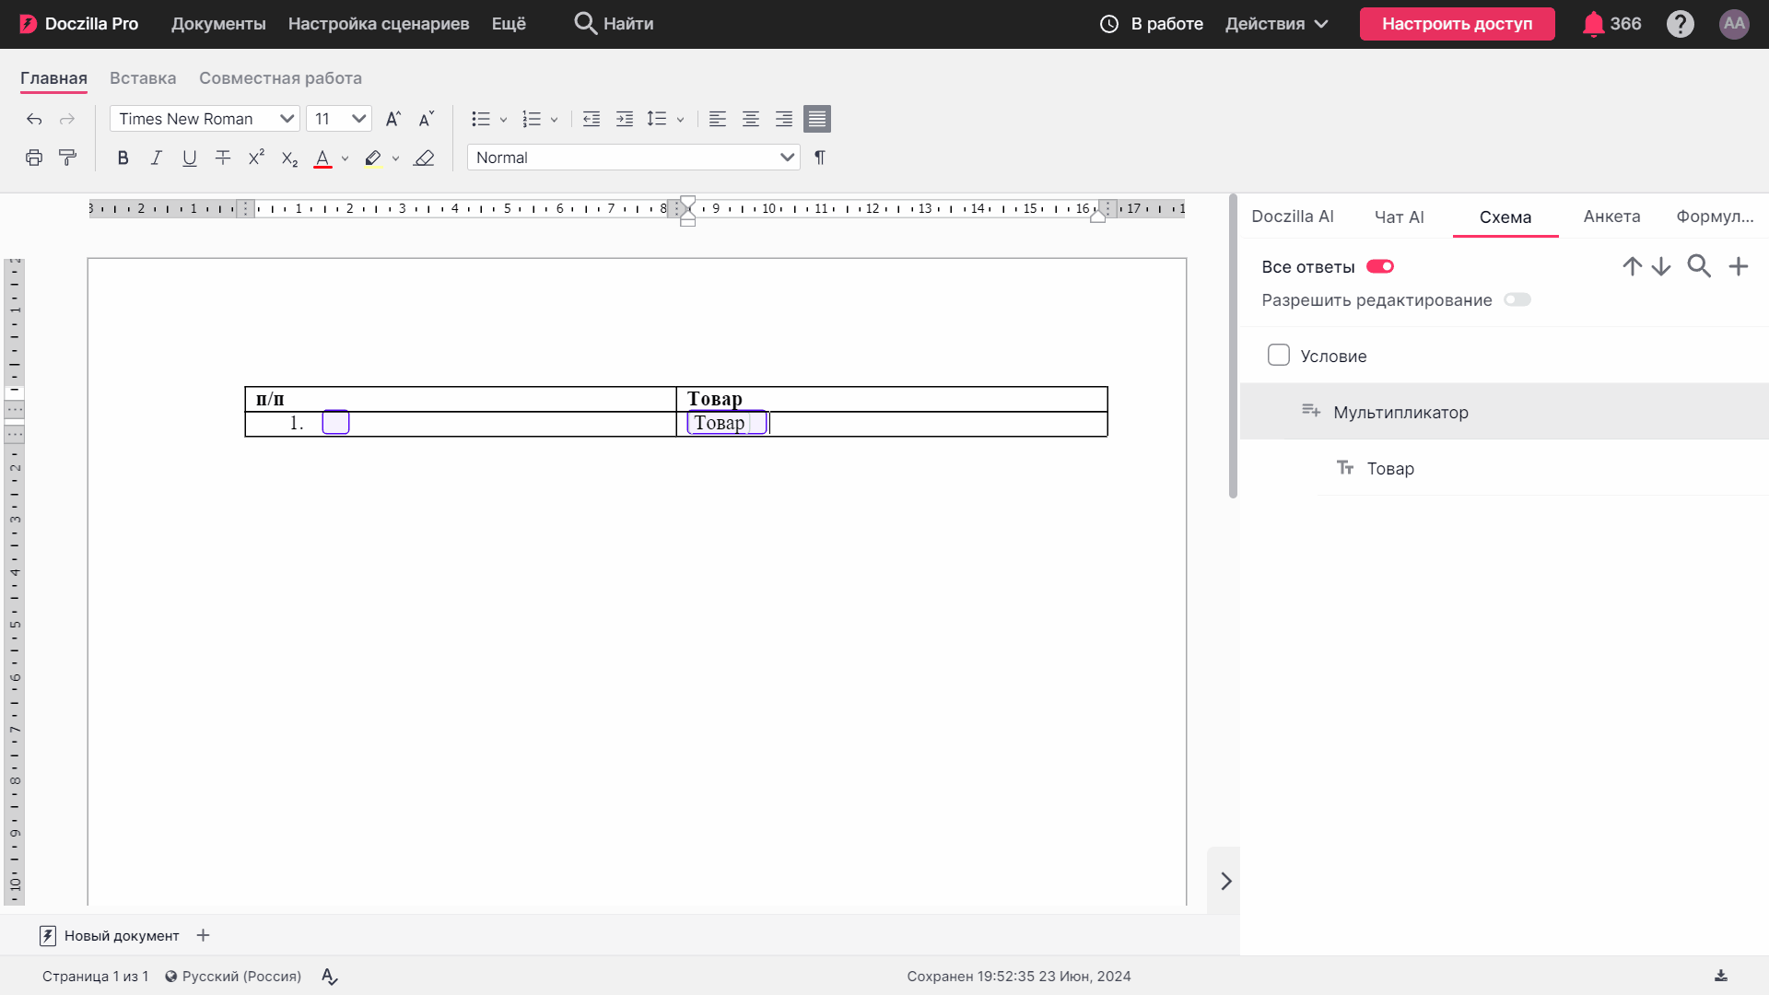Open the Анкета panel tab
Screen dimensions: 1769x995
(1611, 217)
